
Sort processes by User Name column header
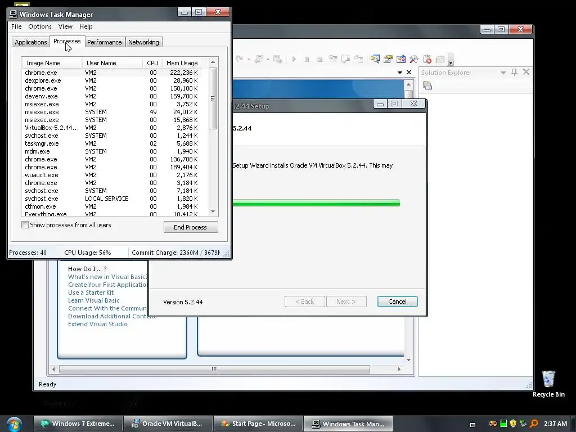pos(112,63)
